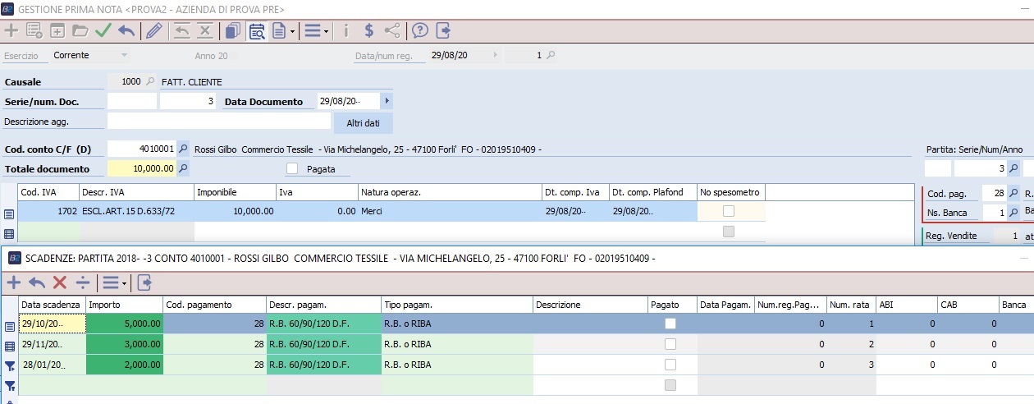Click the divide symbol icon in Scadenze toolbar
The width and height of the screenshot is (1034, 404).
[x=82, y=282]
